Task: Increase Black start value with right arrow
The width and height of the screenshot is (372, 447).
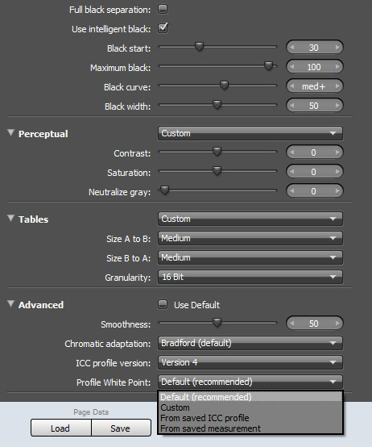Action: (337, 48)
